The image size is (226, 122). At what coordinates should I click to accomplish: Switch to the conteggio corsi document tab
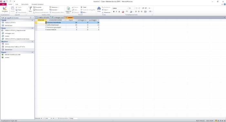[x=58, y=17]
